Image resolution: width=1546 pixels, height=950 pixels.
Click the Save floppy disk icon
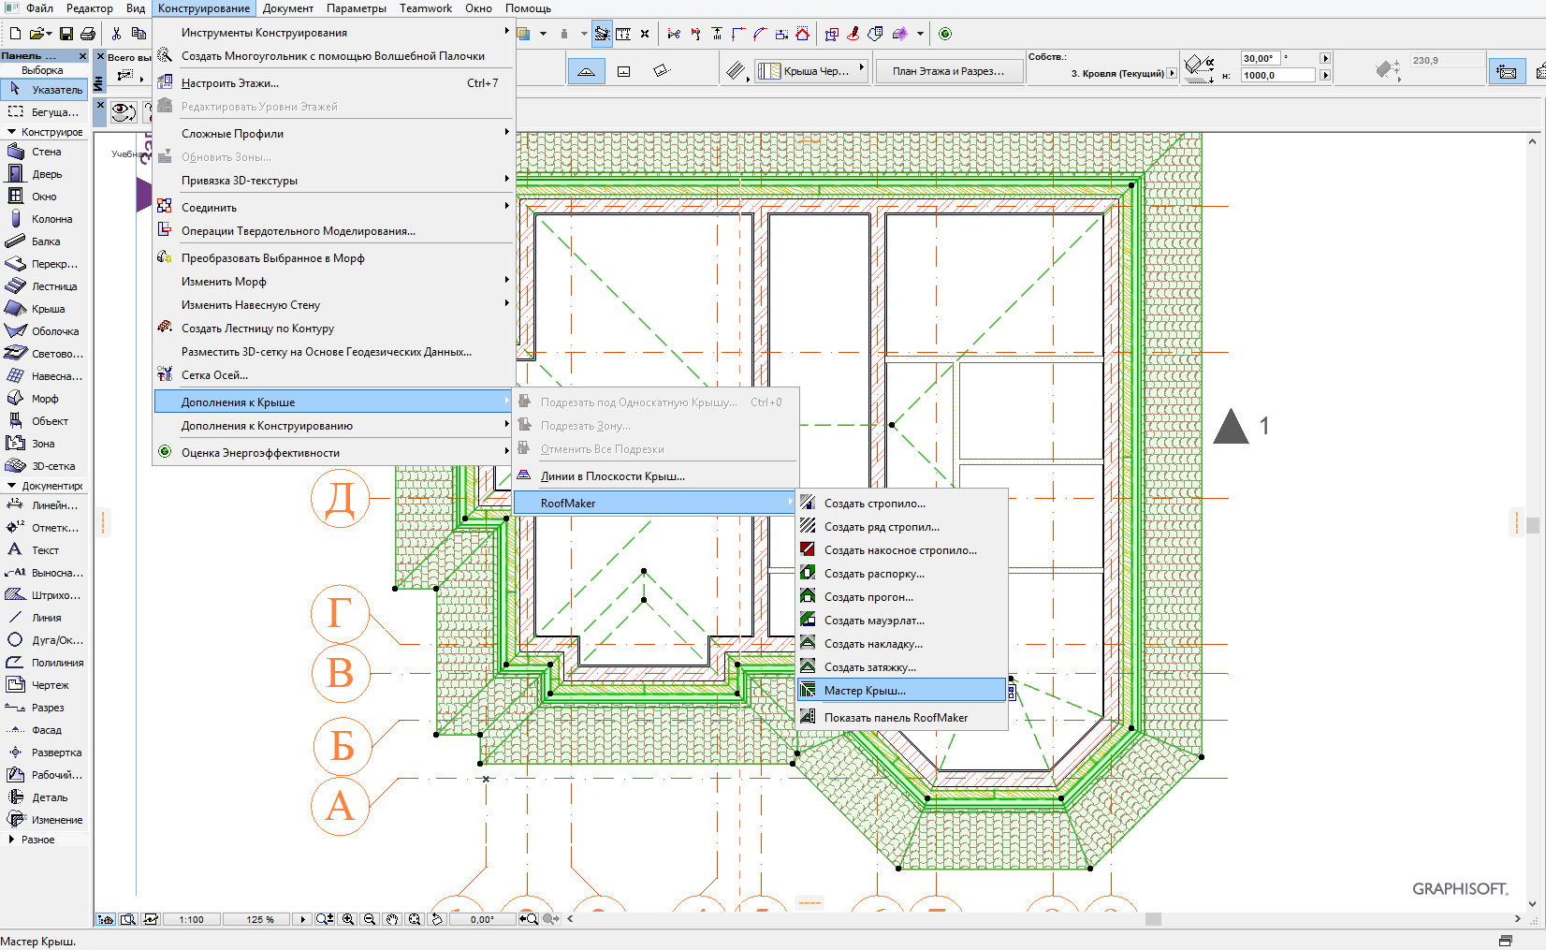click(x=66, y=34)
